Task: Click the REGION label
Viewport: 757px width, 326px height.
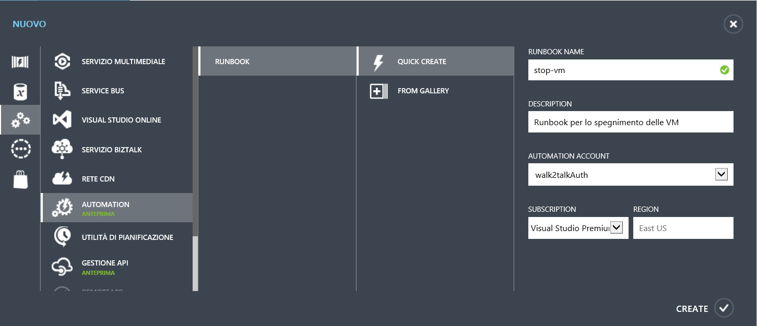Action: point(646,209)
